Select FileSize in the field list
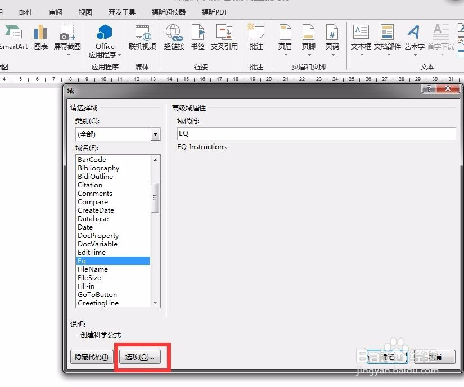The width and height of the screenshot is (464, 387). [x=89, y=278]
